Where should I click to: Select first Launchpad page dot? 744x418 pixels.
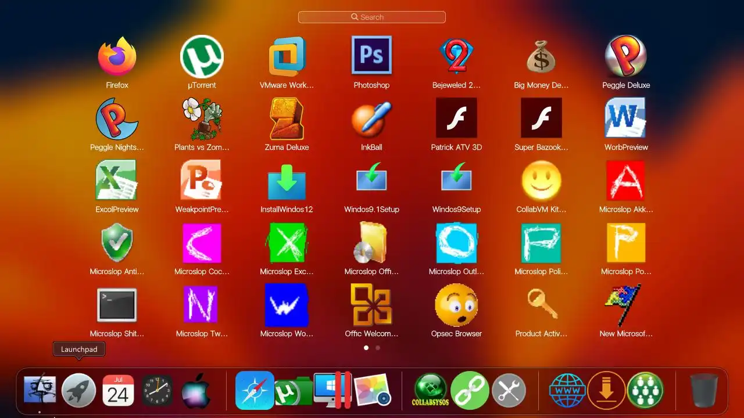pos(366,348)
